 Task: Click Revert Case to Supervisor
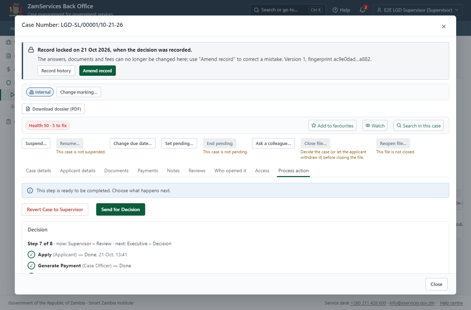coord(55,209)
